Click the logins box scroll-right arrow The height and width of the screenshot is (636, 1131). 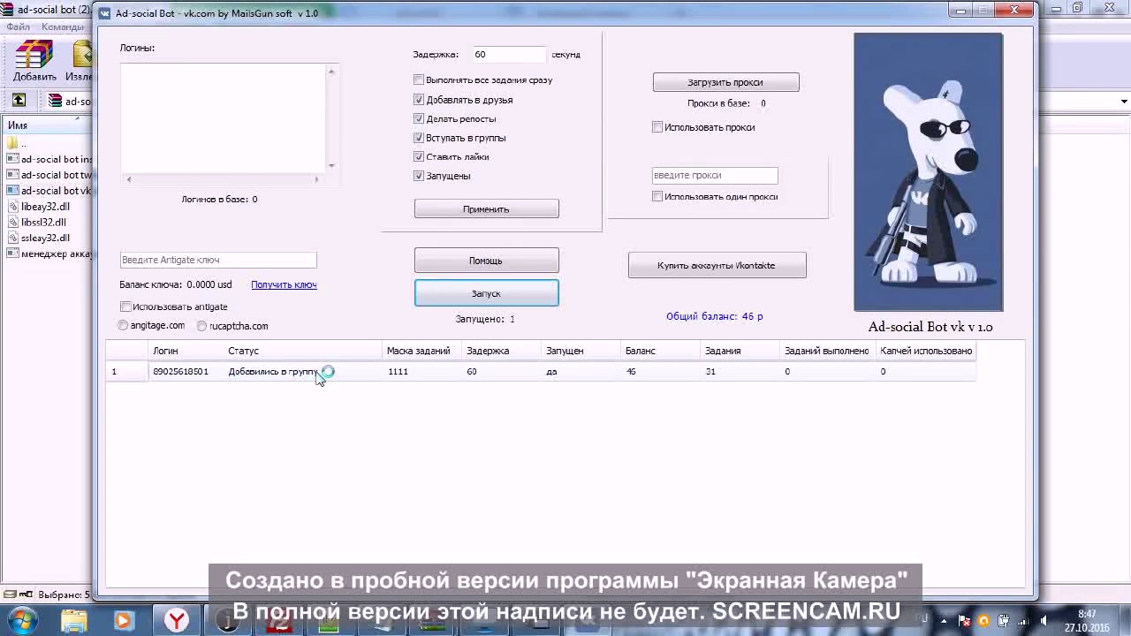pos(316,179)
